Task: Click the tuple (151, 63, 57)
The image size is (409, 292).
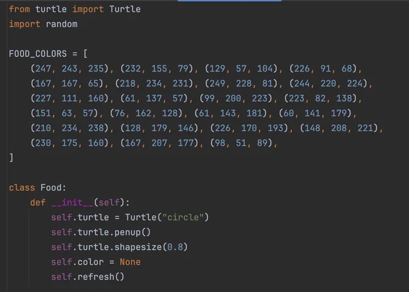Action: 64,114
